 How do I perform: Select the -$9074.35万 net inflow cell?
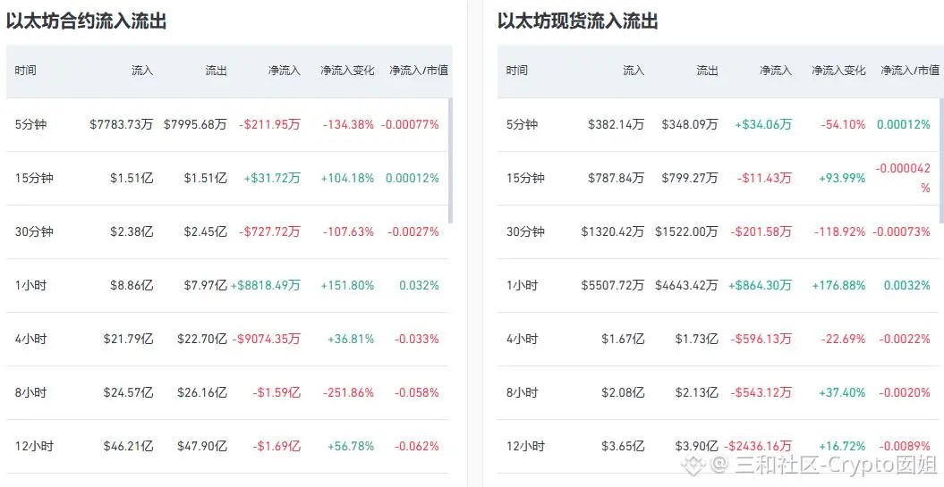point(267,339)
